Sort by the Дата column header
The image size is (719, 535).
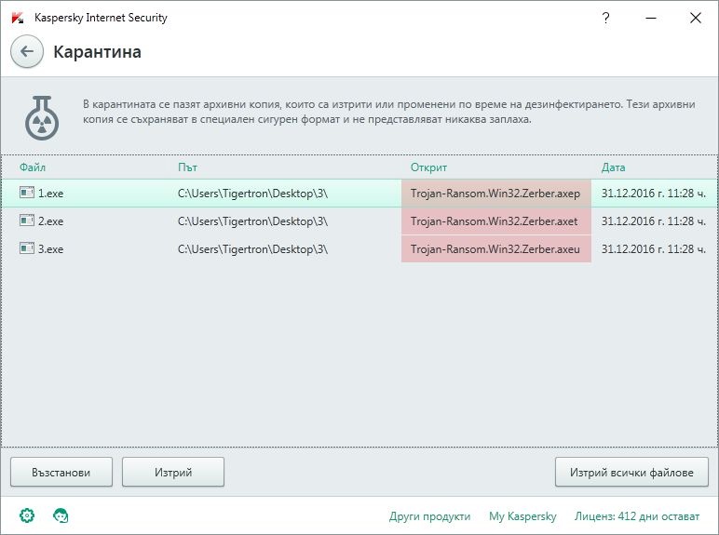tap(613, 167)
